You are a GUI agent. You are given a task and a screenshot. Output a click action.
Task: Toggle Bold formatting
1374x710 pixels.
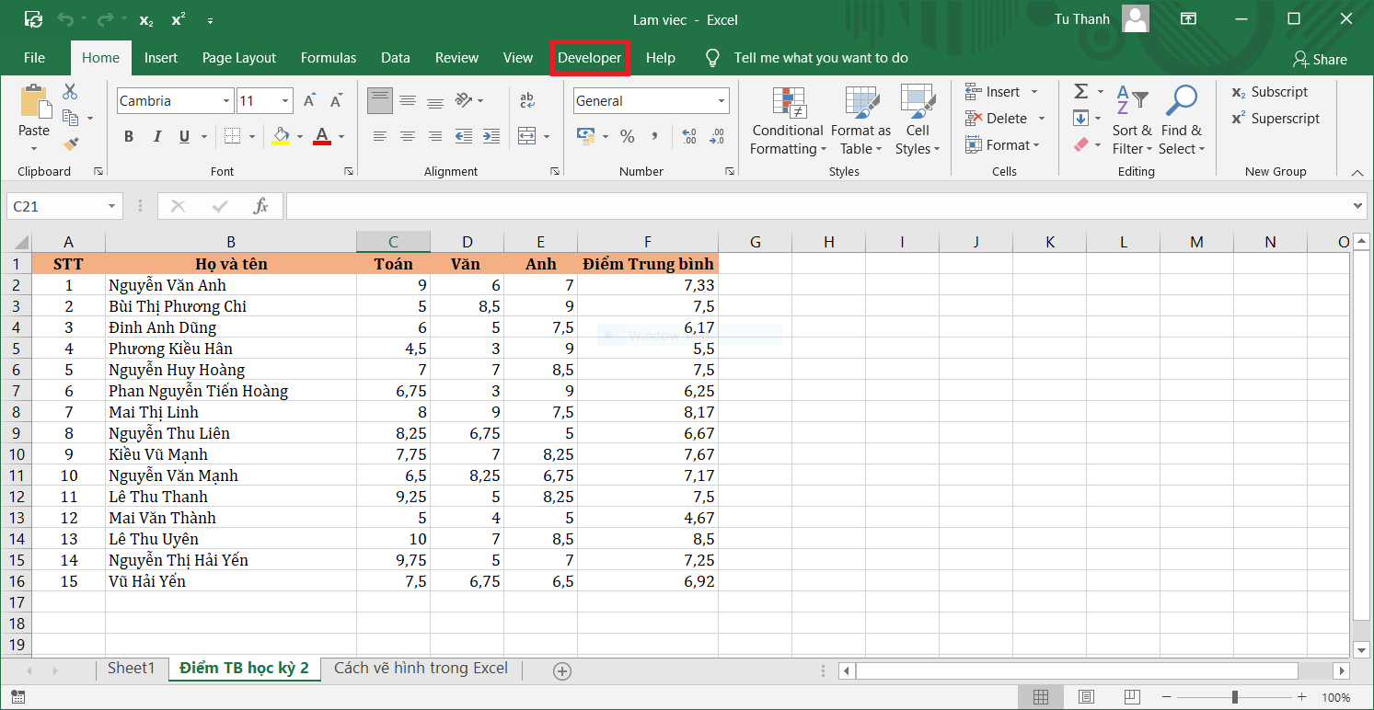(x=129, y=137)
